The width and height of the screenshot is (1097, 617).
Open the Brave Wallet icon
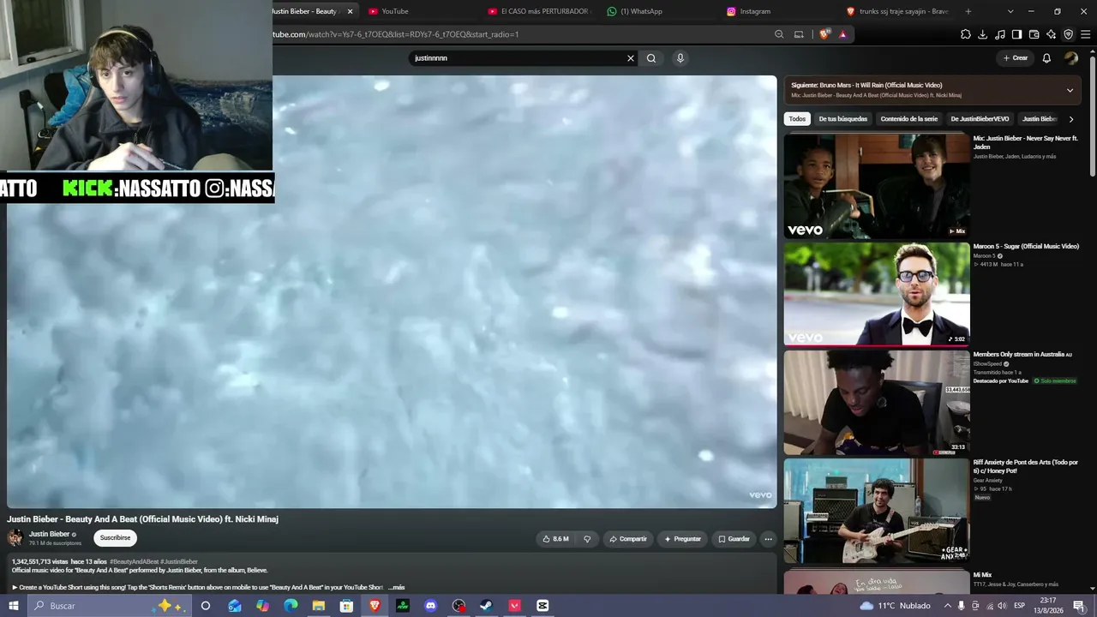pos(1034,34)
